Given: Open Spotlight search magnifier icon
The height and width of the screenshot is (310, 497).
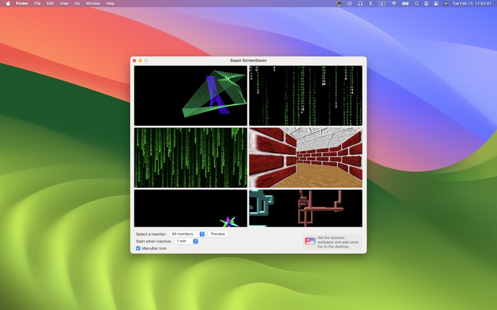Looking at the screenshot, I should click(x=416, y=4).
